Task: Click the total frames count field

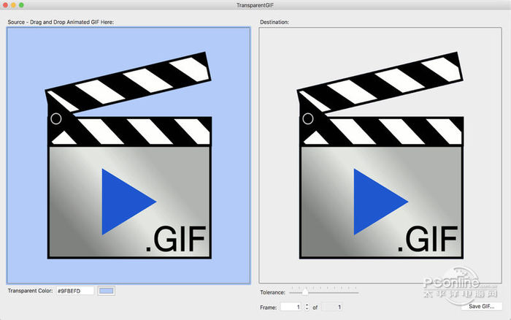Action: (331, 307)
